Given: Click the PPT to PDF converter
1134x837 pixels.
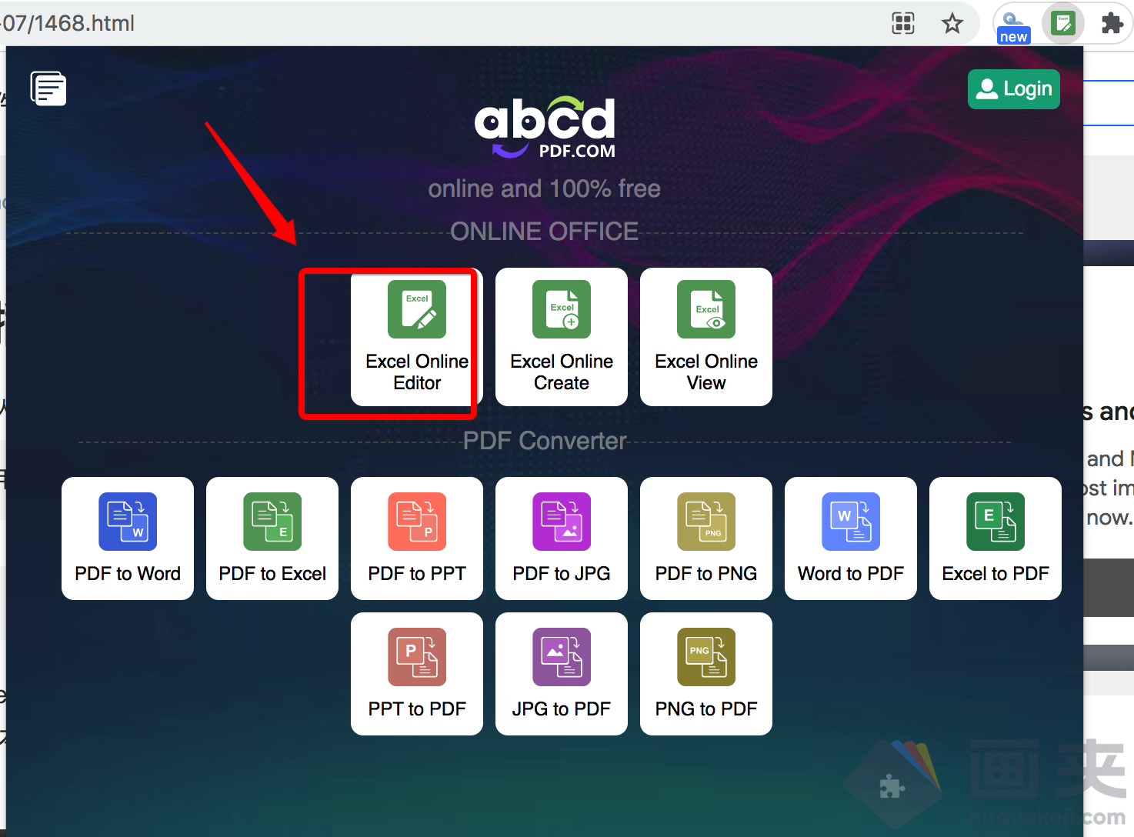Looking at the screenshot, I should [x=416, y=674].
